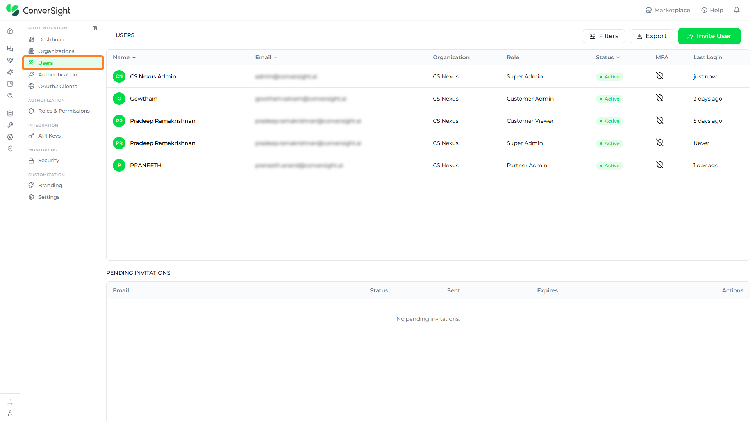Open the Marketplace link
This screenshot has width=750, height=421.
tap(668, 10)
